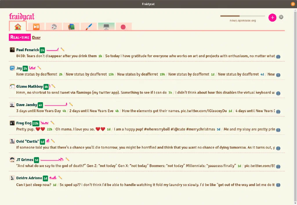Expand Ovid "Curtis" posts with trailing icon

pyautogui.click(x=278, y=148)
